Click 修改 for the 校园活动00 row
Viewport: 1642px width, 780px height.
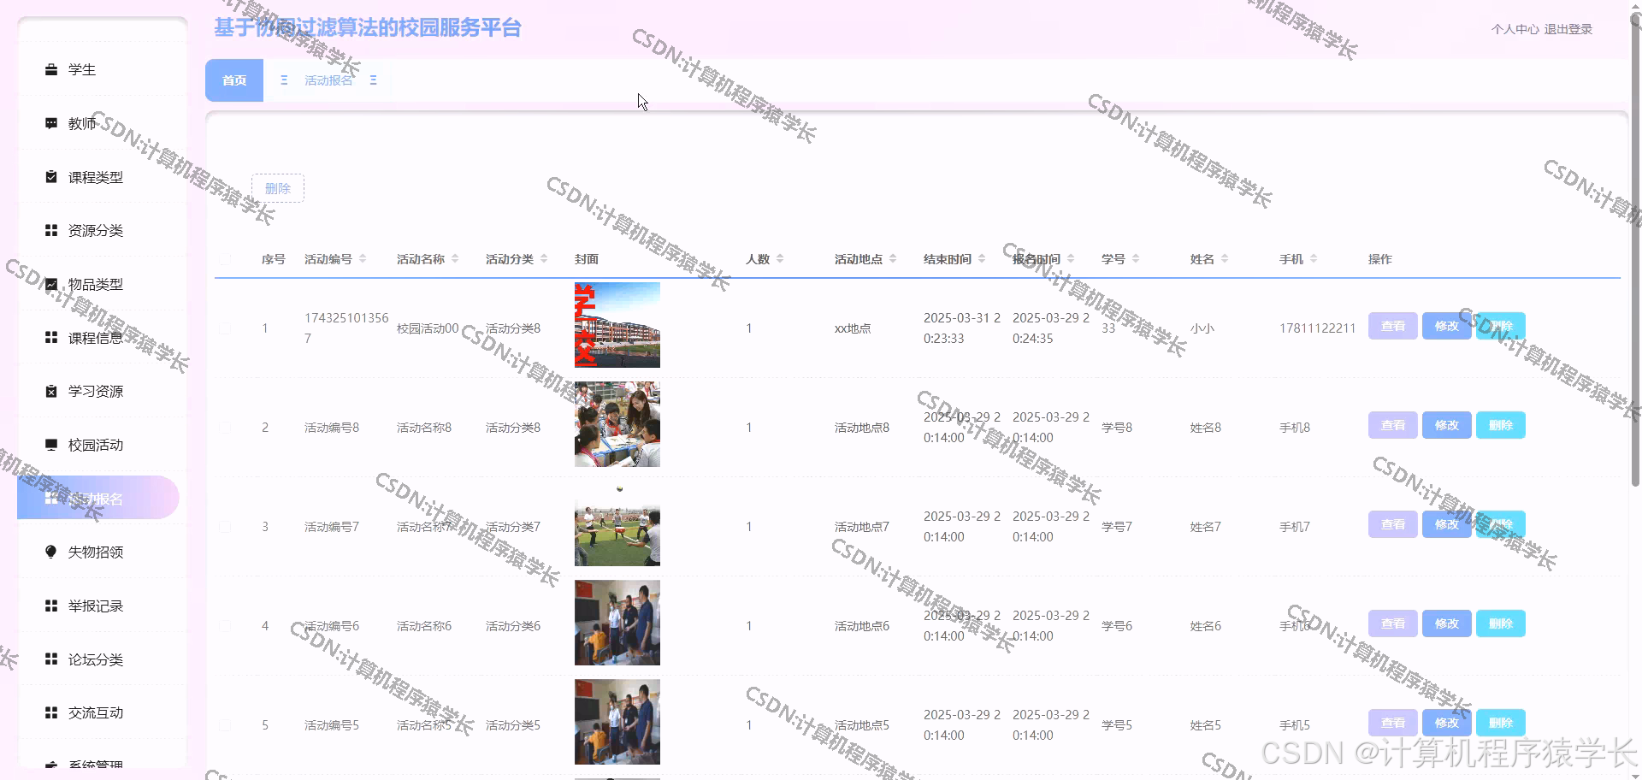[x=1446, y=326]
